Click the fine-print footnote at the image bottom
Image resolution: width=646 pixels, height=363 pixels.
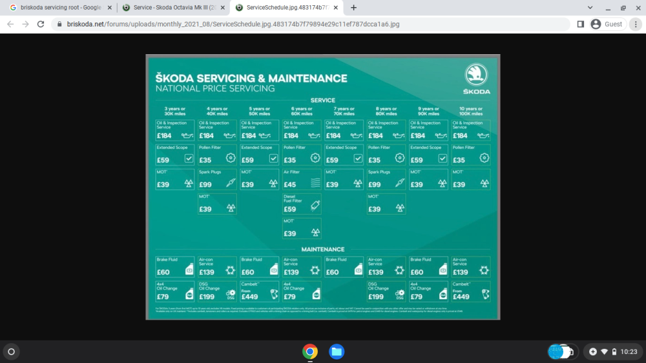click(309, 309)
